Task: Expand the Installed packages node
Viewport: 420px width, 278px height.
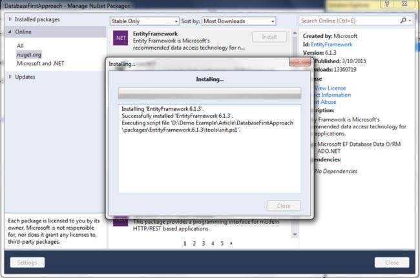Action: click(x=10, y=19)
